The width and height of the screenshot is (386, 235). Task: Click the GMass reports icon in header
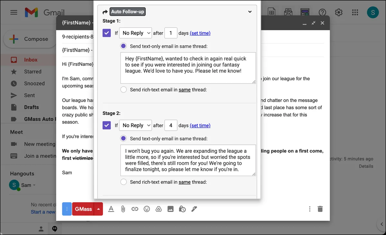305,12
